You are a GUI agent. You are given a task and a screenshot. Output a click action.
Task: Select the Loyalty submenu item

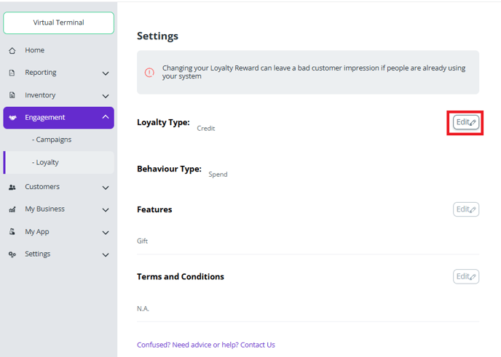pyautogui.click(x=47, y=162)
